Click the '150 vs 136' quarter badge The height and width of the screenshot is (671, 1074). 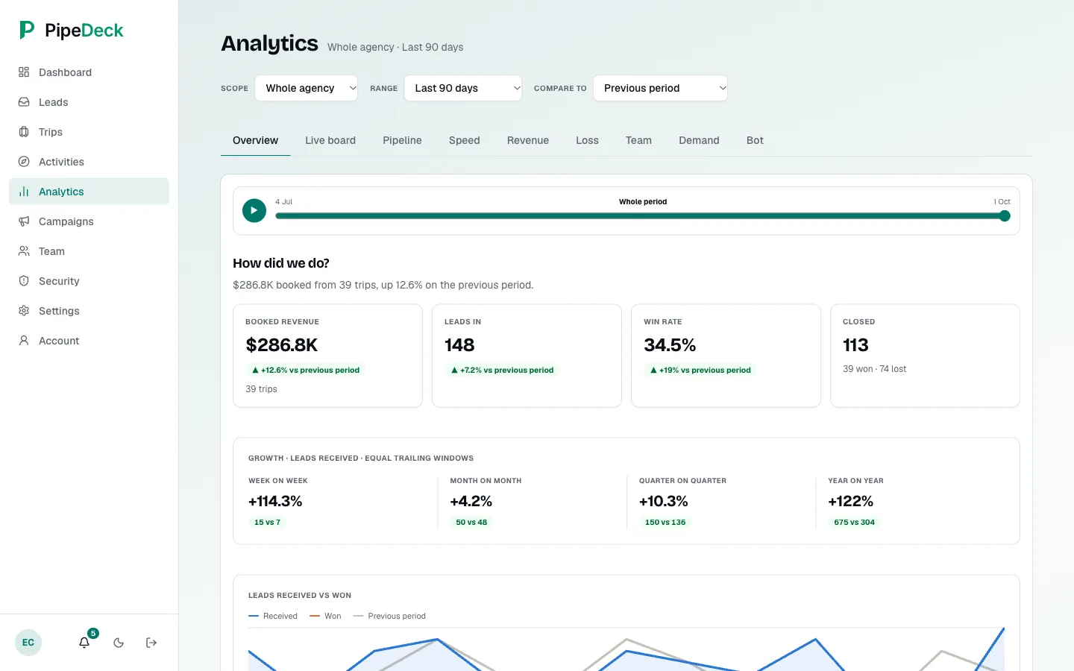[x=665, y=522]
